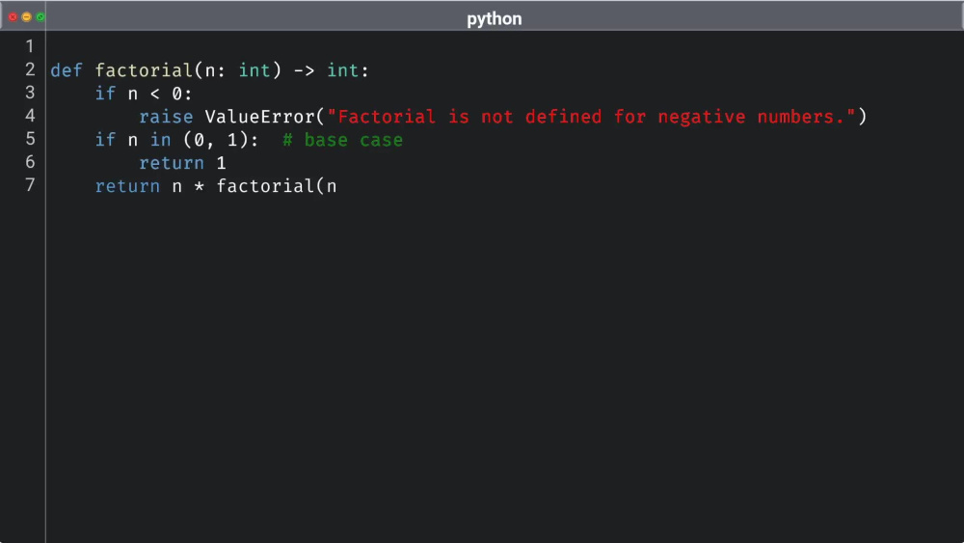Click the green maximize window button
The height and width of the screenshot is (543, 964).
click(x=40, y=16)
